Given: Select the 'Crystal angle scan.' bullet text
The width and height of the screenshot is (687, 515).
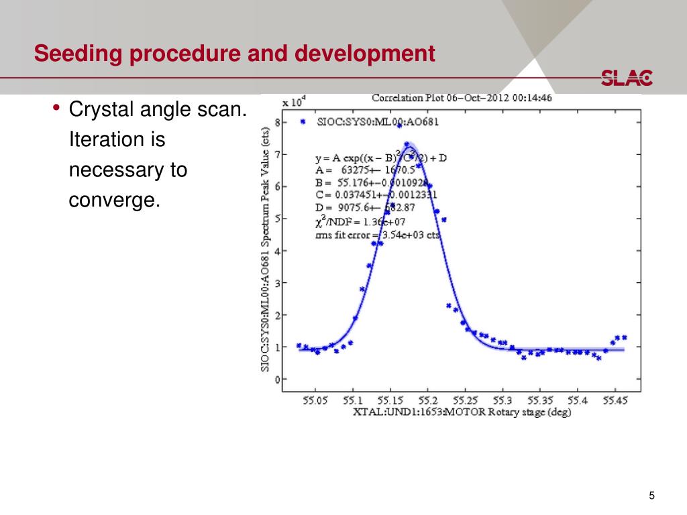Looking at the screenshot, I should coord(158,109).
